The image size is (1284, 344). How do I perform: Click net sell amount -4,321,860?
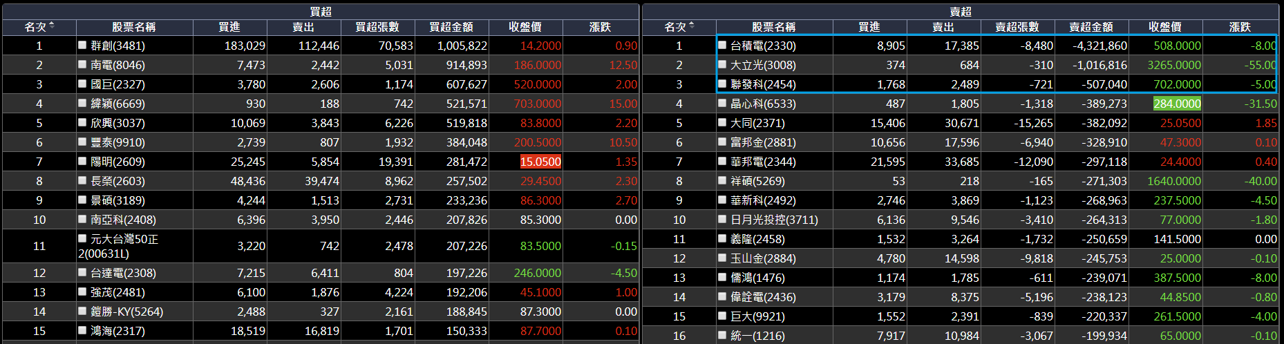[1099, 46]
